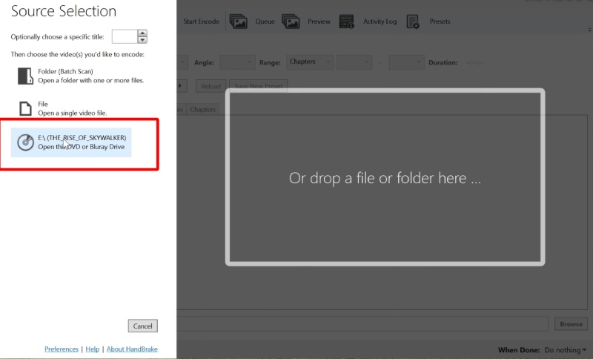This screenshot has width=593, height=359.
Task: Cancel the Source Selection panel
Action: pyautogui.click(x=142, y=326)
